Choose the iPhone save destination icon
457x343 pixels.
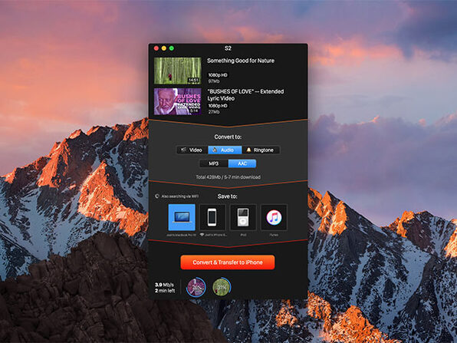coord(212,217)
